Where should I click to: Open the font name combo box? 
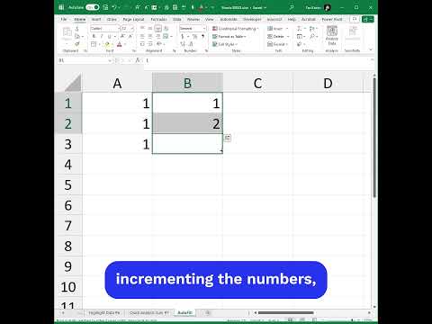pos(105,29)
